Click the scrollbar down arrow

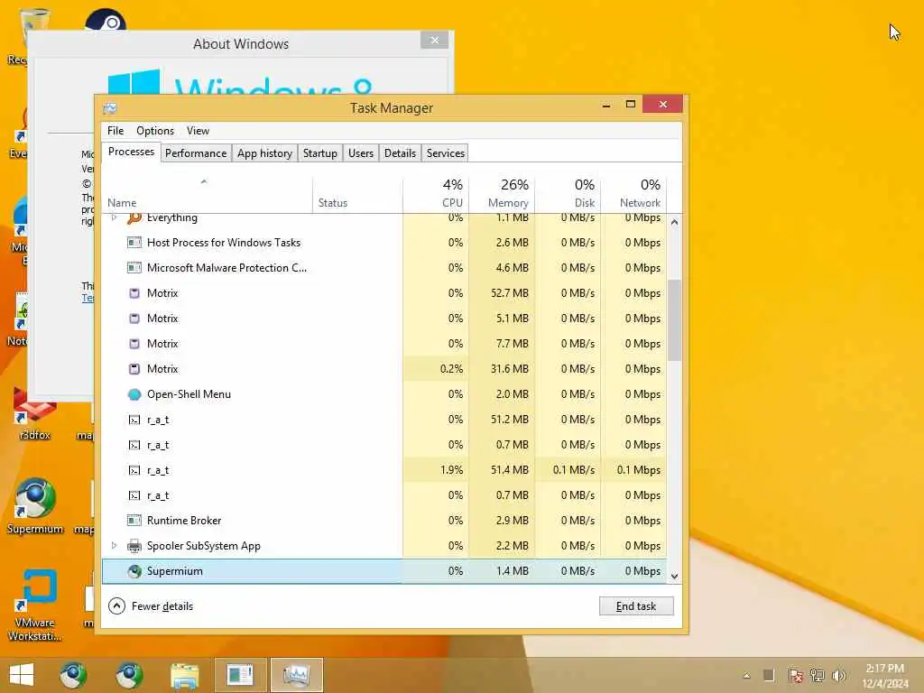tap(674, 577)
